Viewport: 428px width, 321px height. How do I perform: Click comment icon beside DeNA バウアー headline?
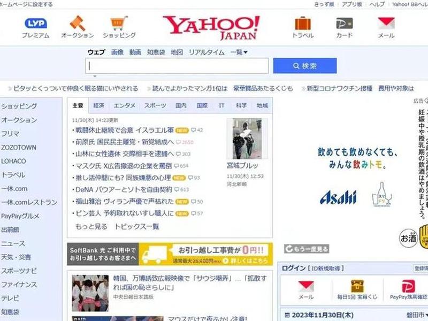[x=177, y=189]
